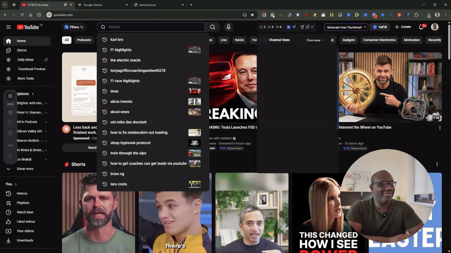Select 'f1 race highlights' suggestion

153,81
